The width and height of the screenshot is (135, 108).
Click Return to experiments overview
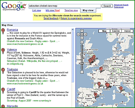pyautogui.click(x=76, y=18)
